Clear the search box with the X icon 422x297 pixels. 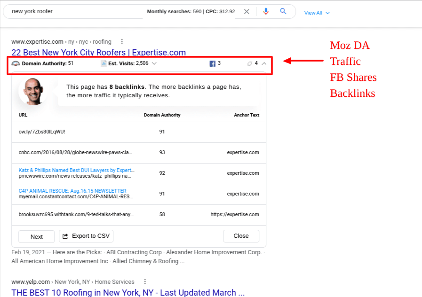tap(247, 12)
